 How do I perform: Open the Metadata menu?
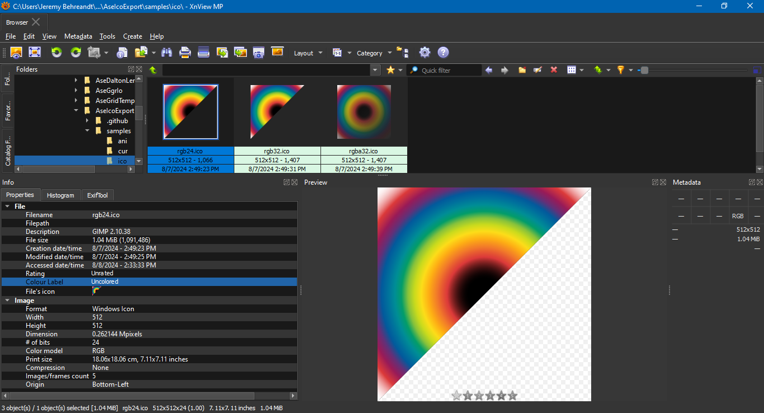tap(78, 36)
